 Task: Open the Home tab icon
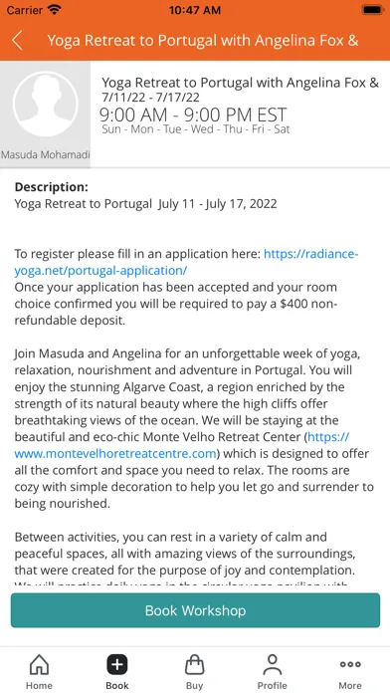point(39,665)
